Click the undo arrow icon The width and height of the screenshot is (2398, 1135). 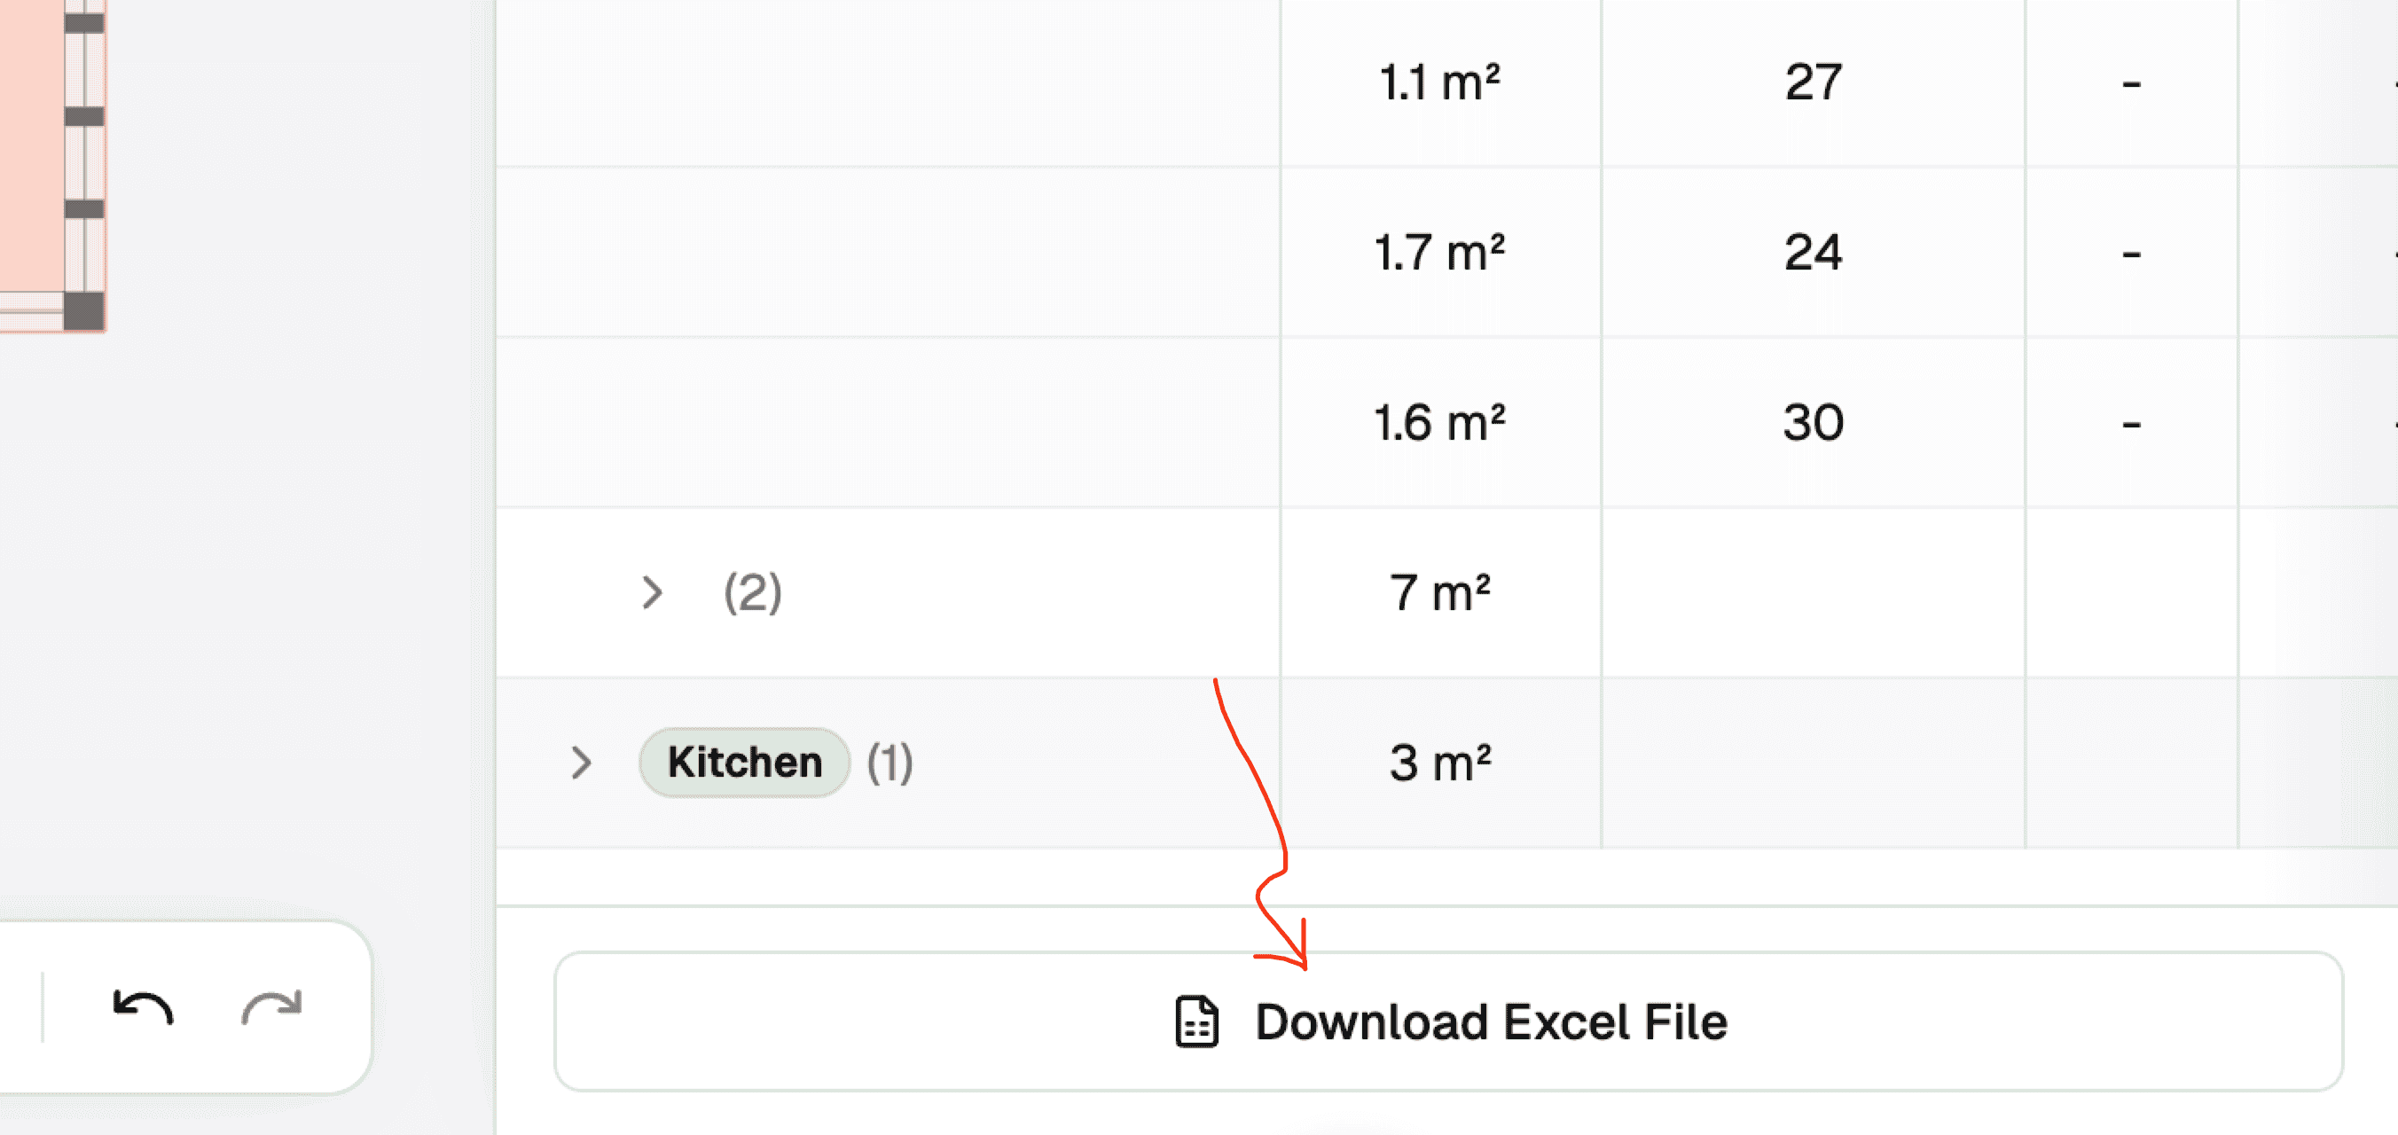[x=143, y=1008]
